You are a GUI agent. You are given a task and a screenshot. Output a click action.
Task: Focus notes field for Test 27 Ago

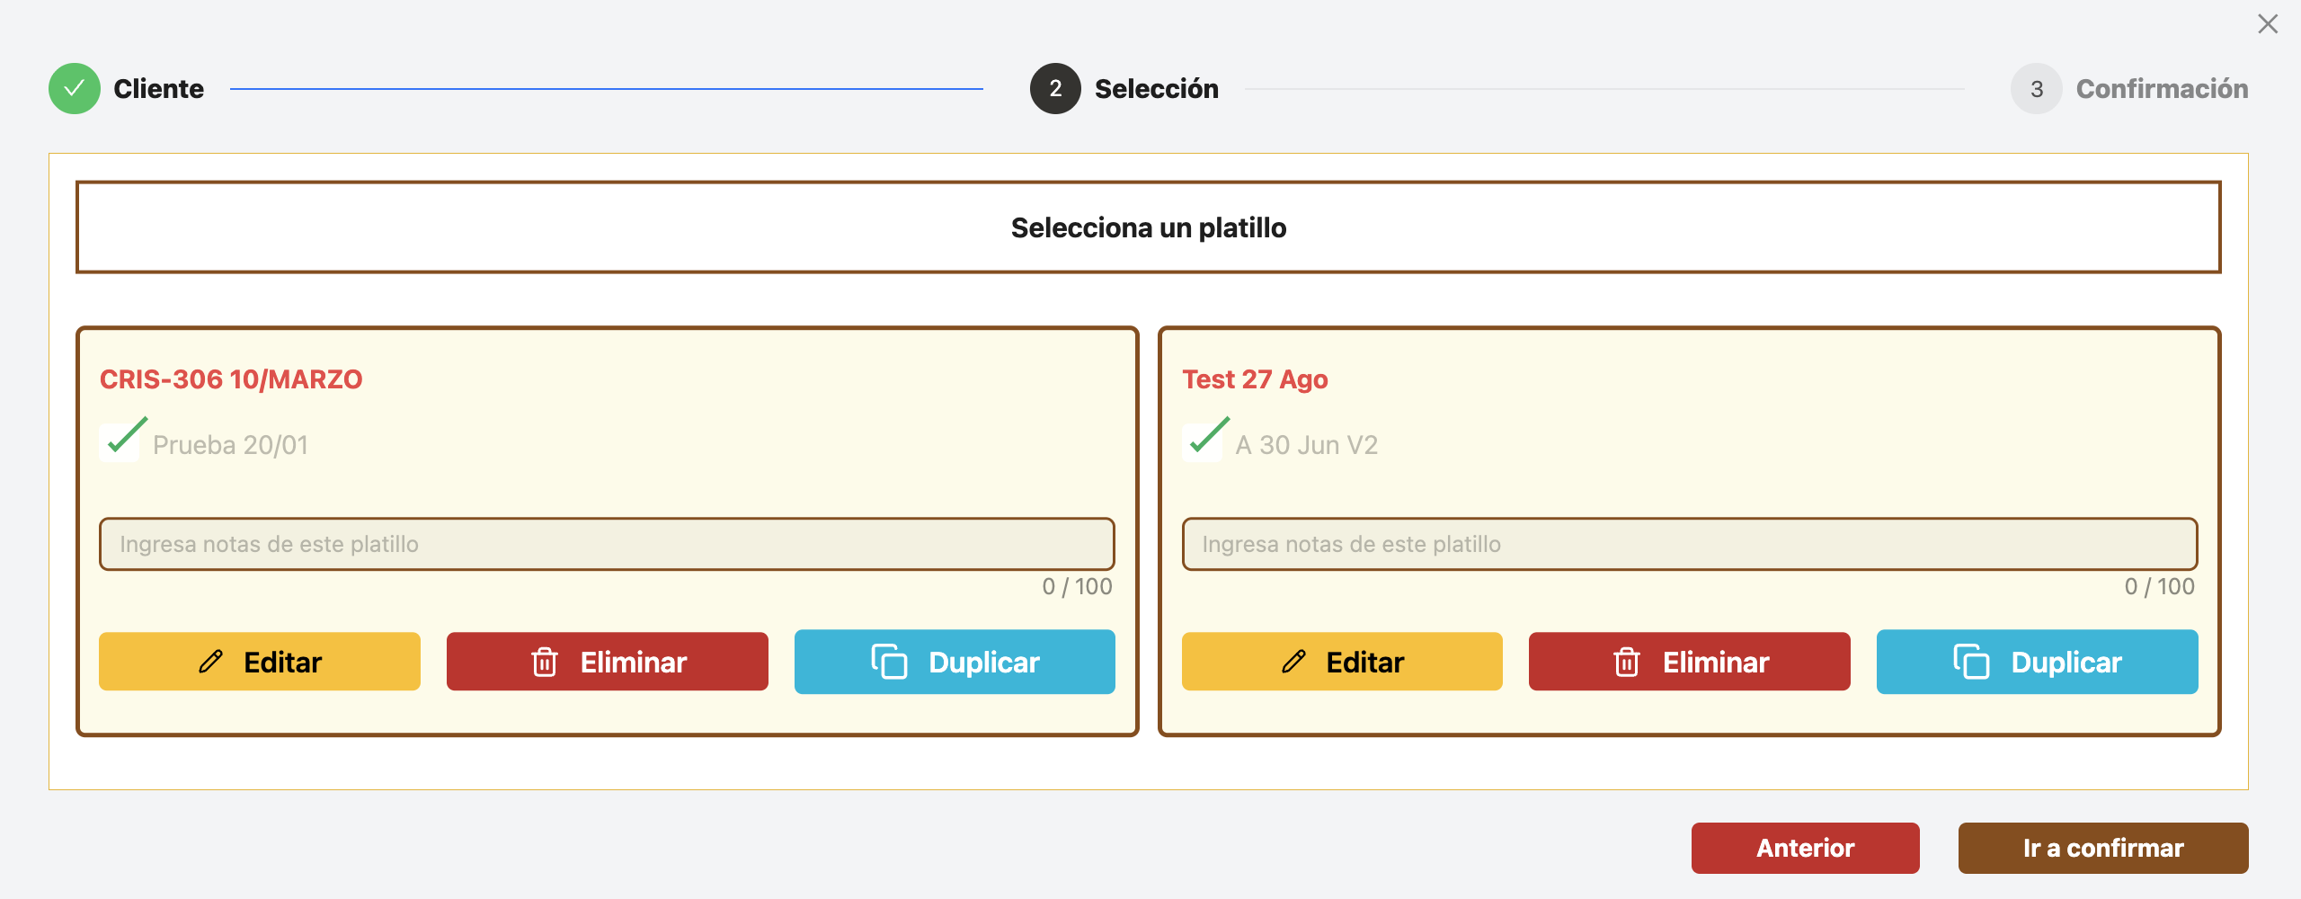1689,544
